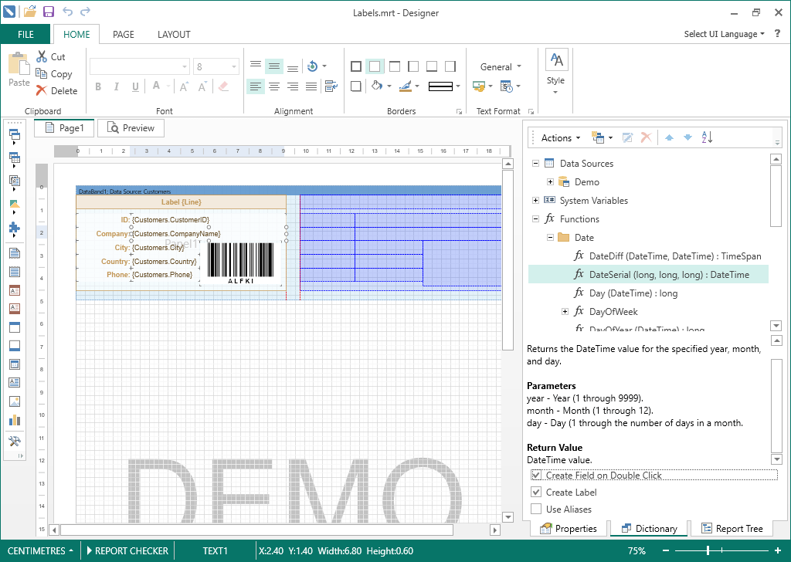This screenshot has height=562, width=791.
Task: Select the Bold formatting icon
Action: click(98, 86)
